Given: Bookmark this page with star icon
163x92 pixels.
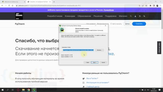Looking at the screenshot, I should (146, 6).
